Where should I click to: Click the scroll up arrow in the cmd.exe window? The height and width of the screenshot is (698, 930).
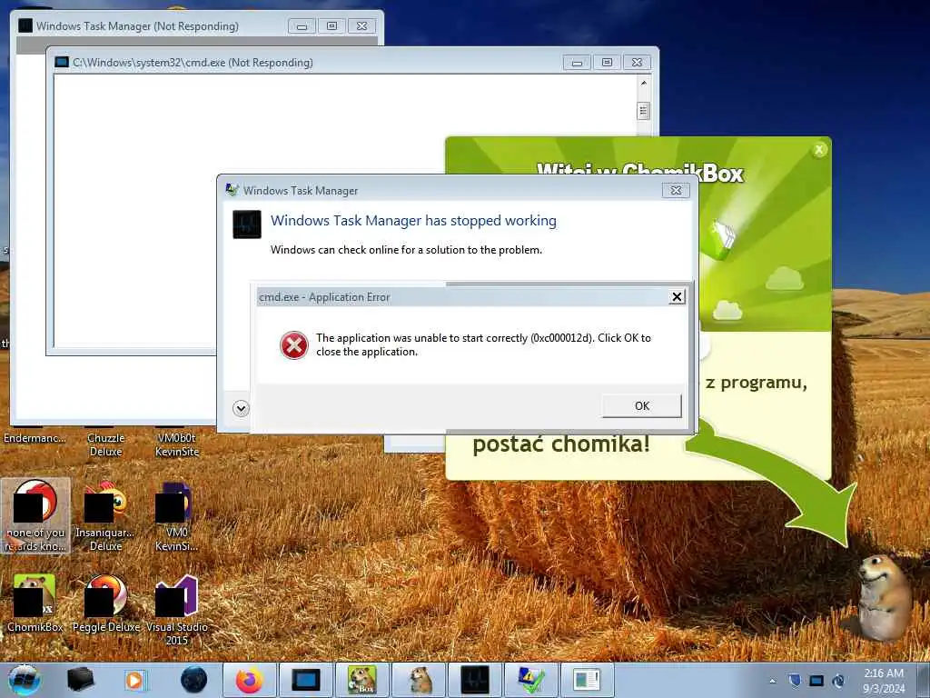pos(644,83)
